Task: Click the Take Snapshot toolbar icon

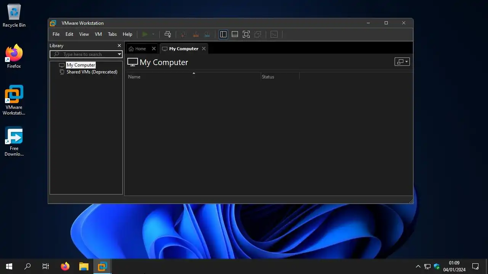Action: pyautogui.click(x=184, y=34)
